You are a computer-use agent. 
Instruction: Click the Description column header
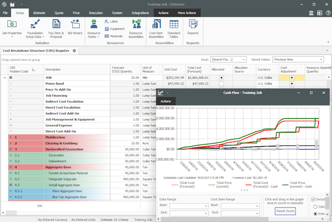coord(77,70)
